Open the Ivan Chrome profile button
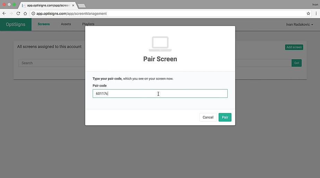320x178 pixels. [315, 5]
